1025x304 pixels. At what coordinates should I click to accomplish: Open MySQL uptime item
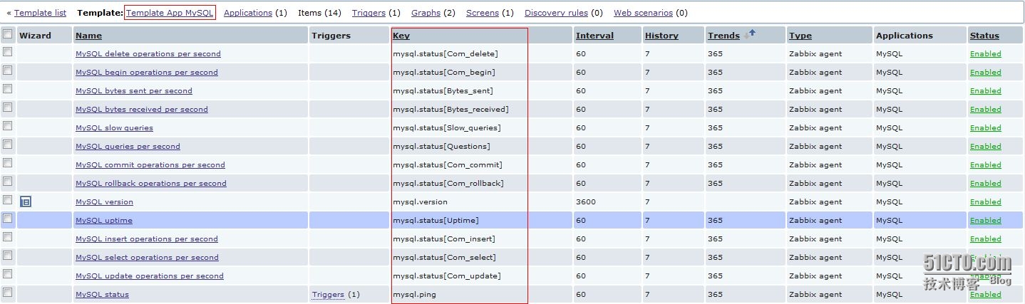104,221
